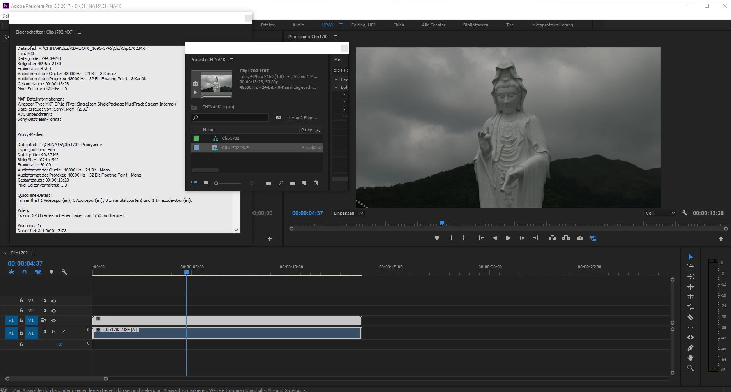This screenshot has height=392, width=731.
Task: Mark Out point in Program monitor
Action: [464, 238]
